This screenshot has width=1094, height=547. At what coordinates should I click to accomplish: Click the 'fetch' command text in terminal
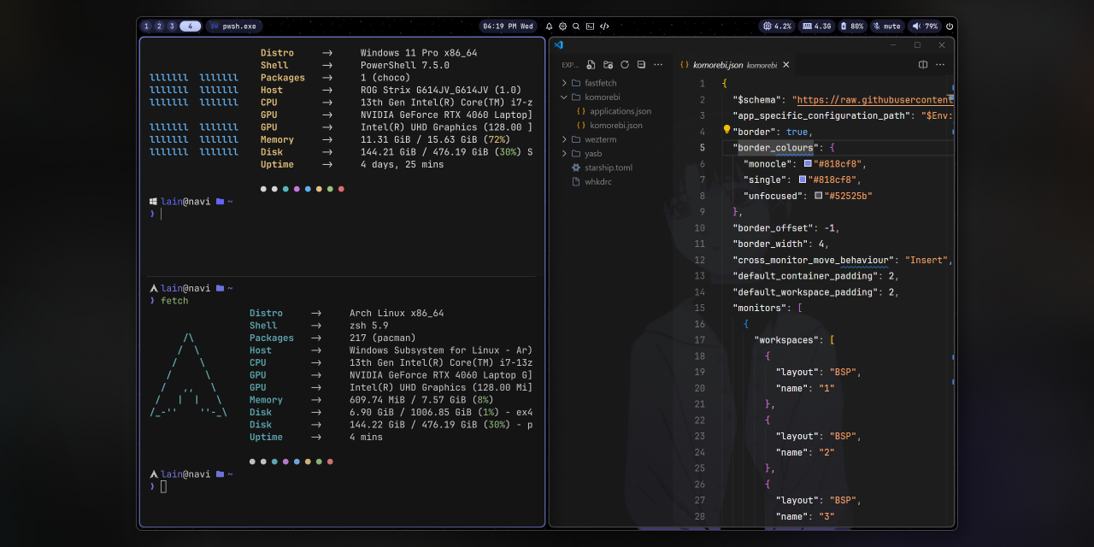point(174,301)
